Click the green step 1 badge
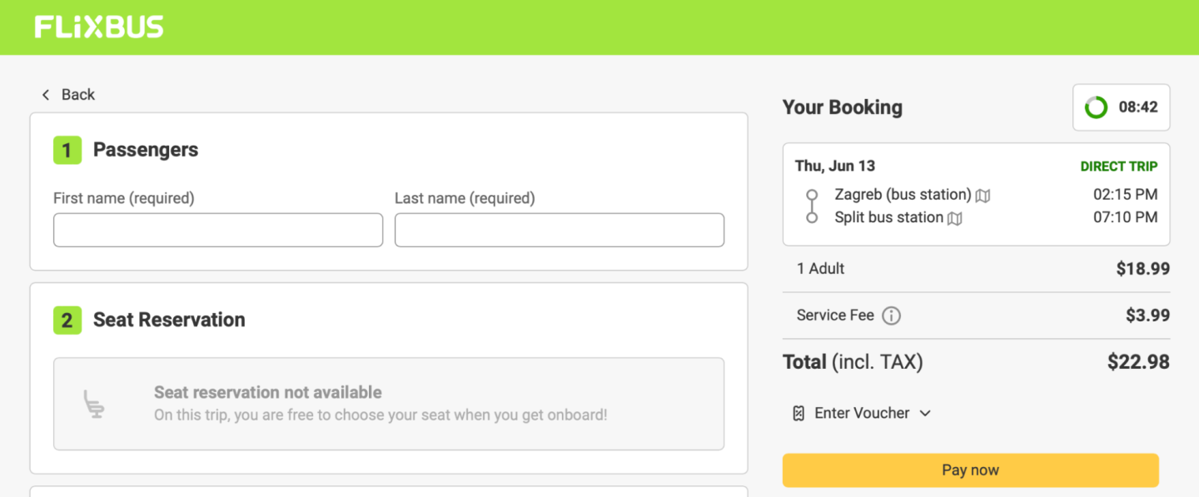Image resolution: width=1199 pixels, height=497 pixels. pos(67,151)
